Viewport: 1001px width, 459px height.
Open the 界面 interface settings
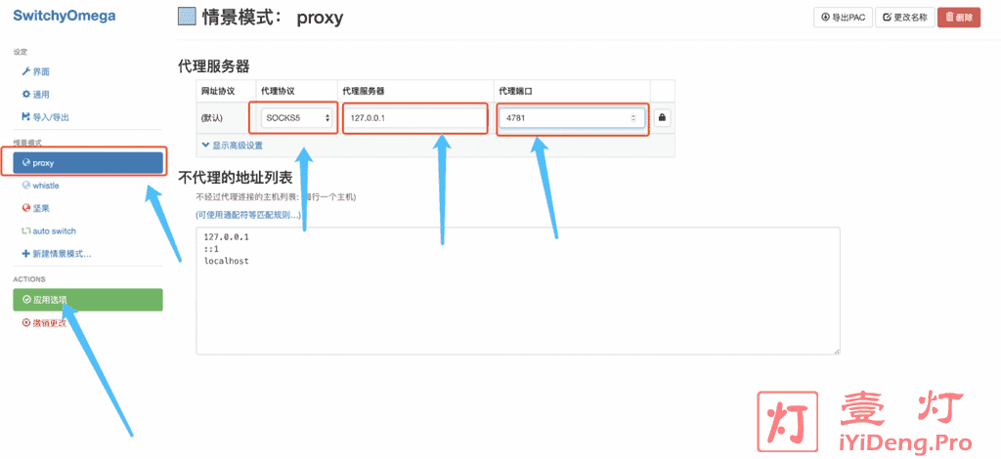[41, 72]
